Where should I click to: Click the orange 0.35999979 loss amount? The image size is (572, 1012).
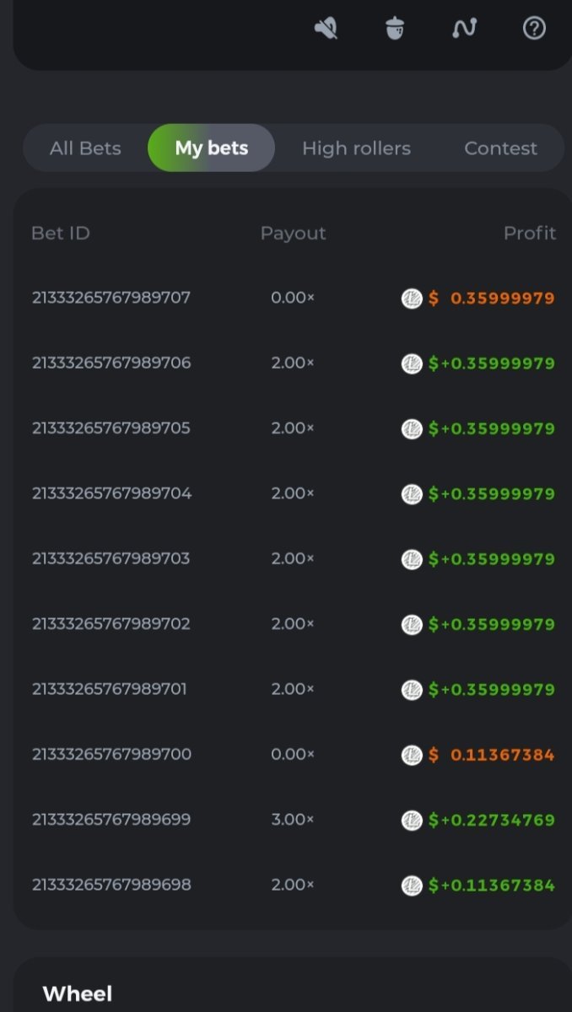tap(502, 299)
